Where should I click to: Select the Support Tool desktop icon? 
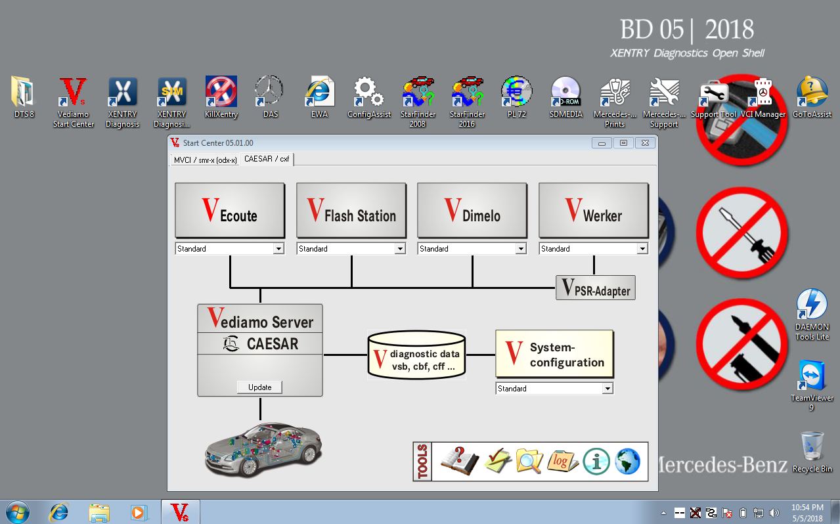pyautogui.click(x=713, y=97)
